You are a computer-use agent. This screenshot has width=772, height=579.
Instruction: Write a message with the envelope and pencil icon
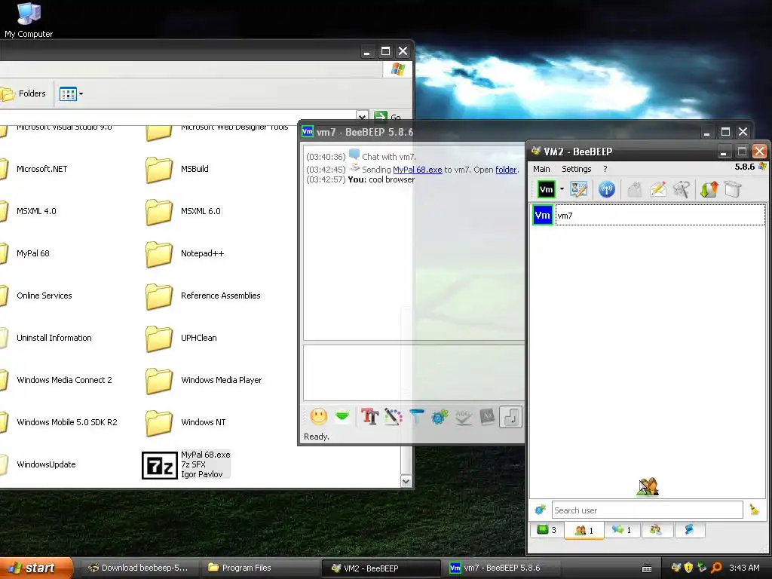point(658,189)
